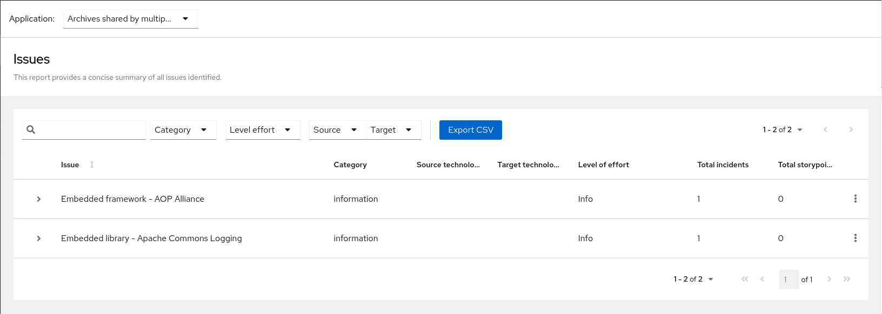The width and height of the screenshot is (882, 314).
Task: Click the search magnifier icon
Action: [31, 129]
